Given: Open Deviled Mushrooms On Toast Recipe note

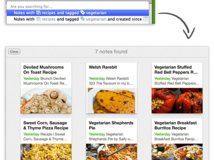Looking at the screenshot, I should tap(44, 70).
